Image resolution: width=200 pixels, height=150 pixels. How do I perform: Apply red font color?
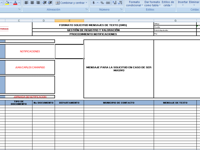[x=15, y=2]
